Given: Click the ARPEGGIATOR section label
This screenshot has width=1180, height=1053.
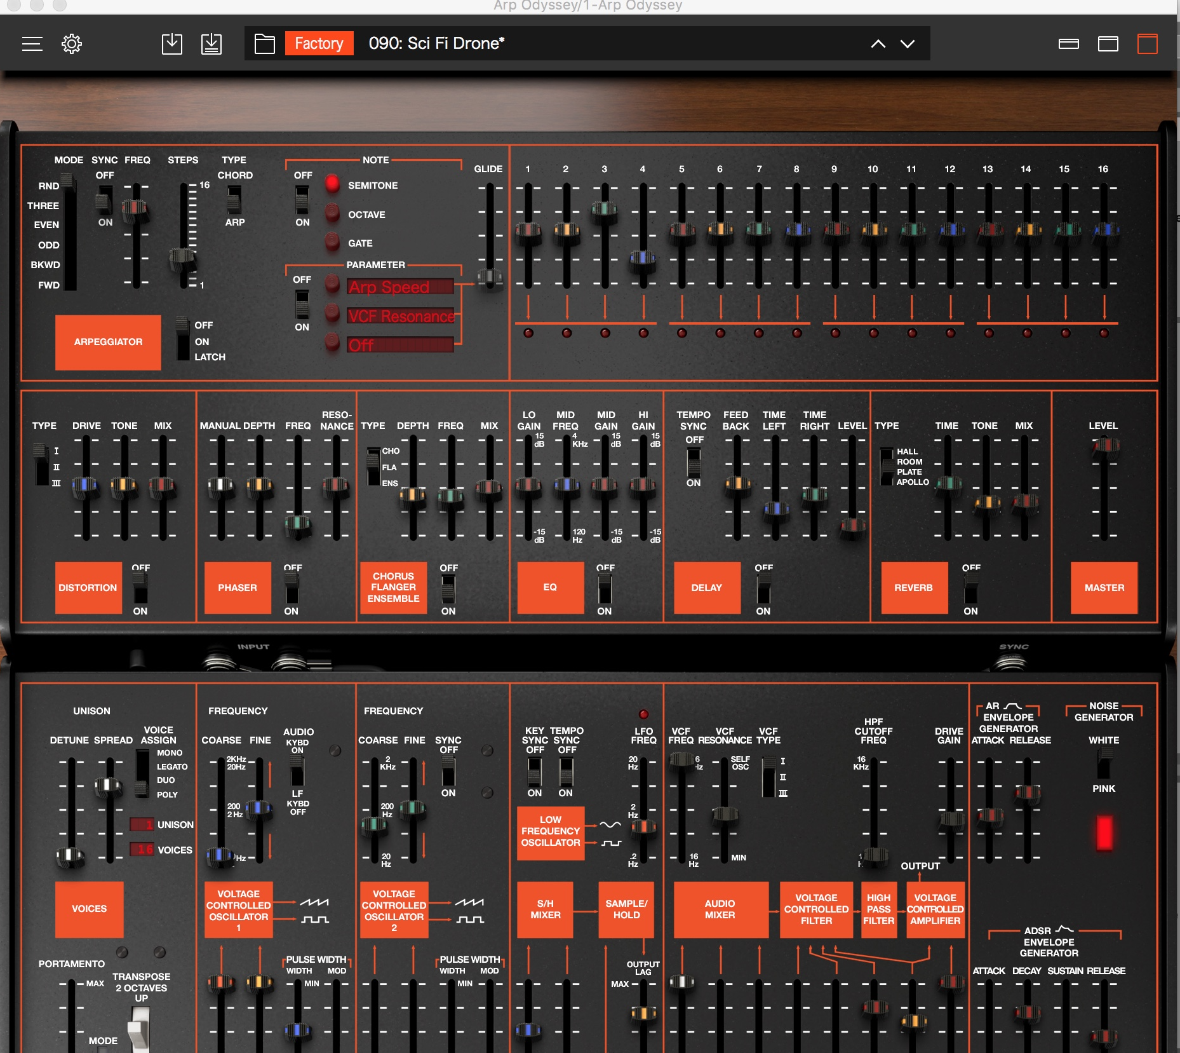Looking at the screenshot, I should coord(108,342).
